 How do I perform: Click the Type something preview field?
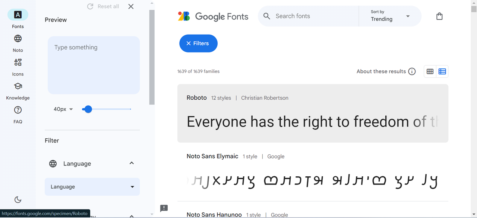[x=94, y=65]
